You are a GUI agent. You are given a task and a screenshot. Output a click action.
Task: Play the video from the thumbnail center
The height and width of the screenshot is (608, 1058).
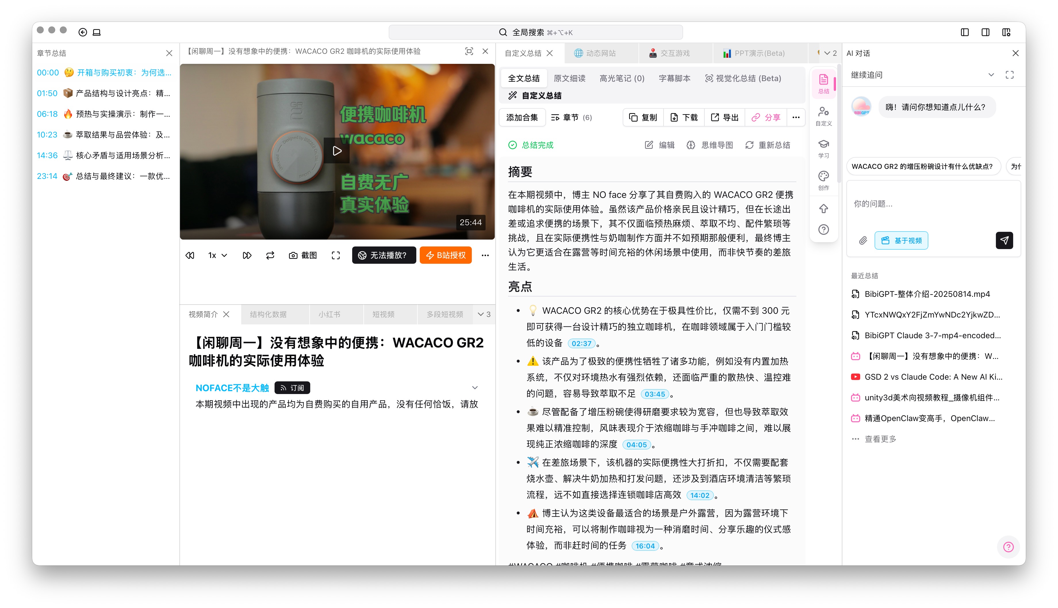[x=337, y=151]
